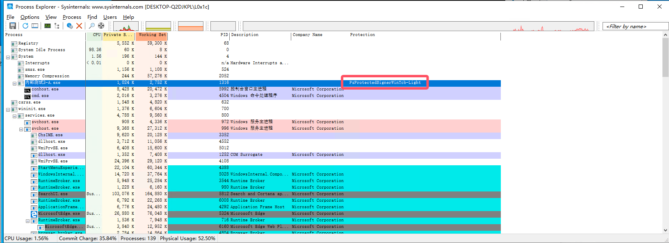Click the cmd.exe console icon
Image resolution: width=669 pixels, height=243 pixels.
[27, 97]
